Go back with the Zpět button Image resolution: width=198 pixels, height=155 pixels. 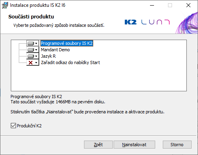coord(98,145)
